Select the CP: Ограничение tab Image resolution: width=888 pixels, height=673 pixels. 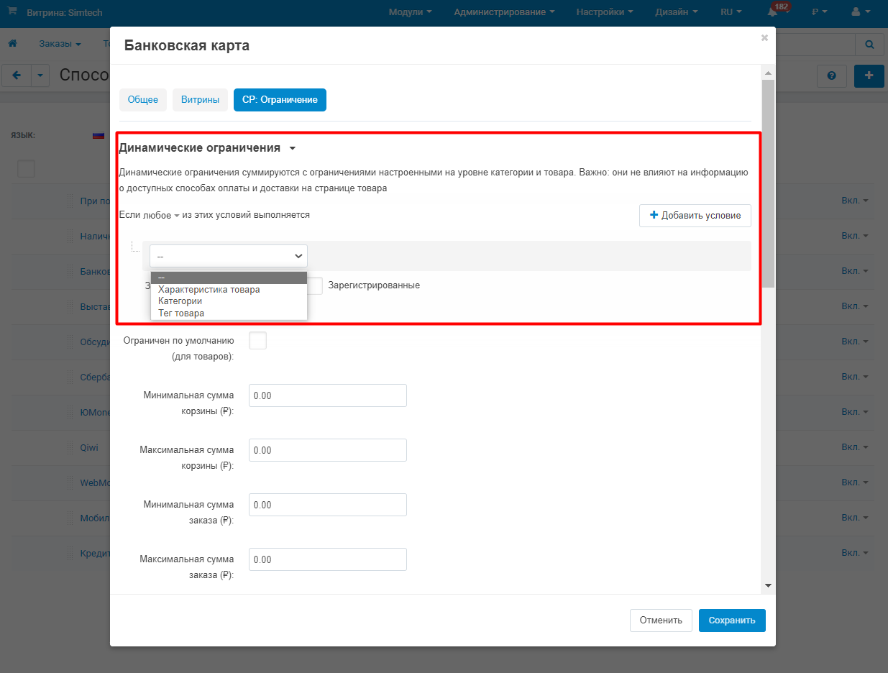[x=280, y=100]
